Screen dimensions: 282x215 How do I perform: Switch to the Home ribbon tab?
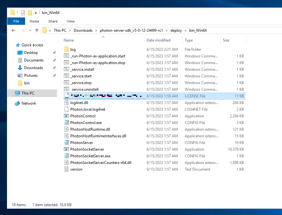(34, 21)
